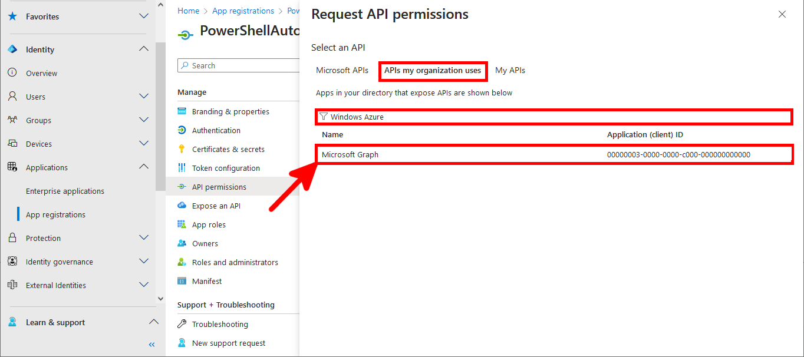Click the Token configuration icon
This screenshot has width=804, height=357.
pos(182,168)
